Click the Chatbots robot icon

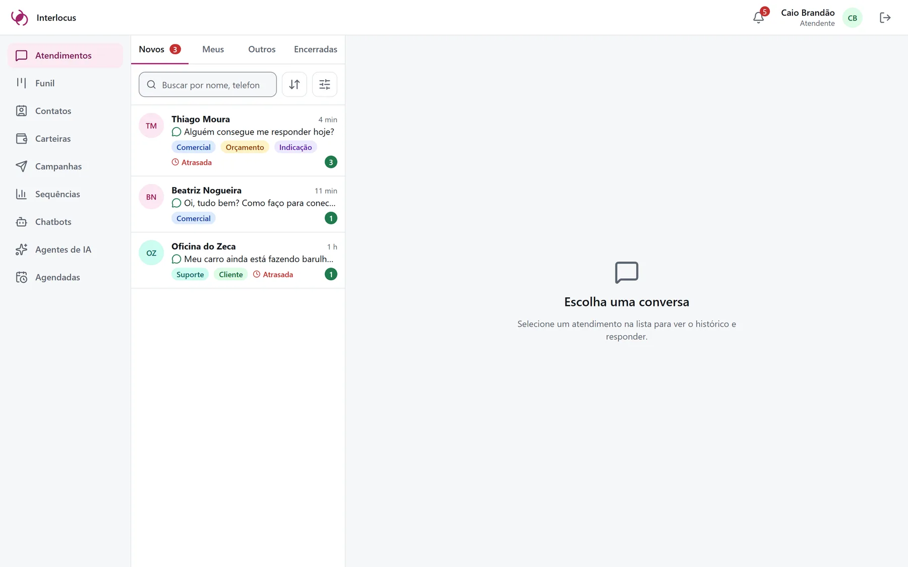pos(21,221)
